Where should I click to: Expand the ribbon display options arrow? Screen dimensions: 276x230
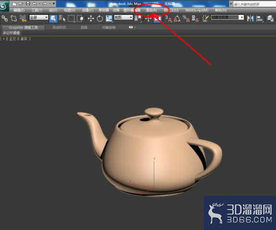tap(135, 27)
